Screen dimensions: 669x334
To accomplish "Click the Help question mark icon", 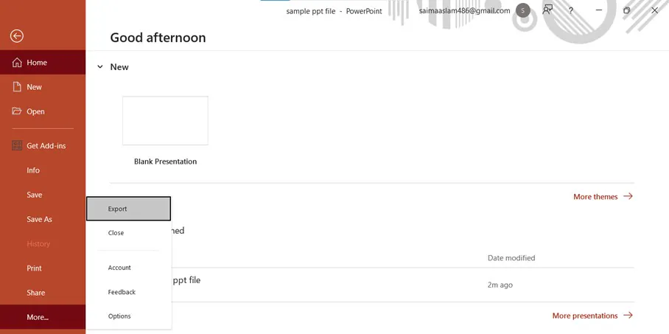I will click(570, 10).
